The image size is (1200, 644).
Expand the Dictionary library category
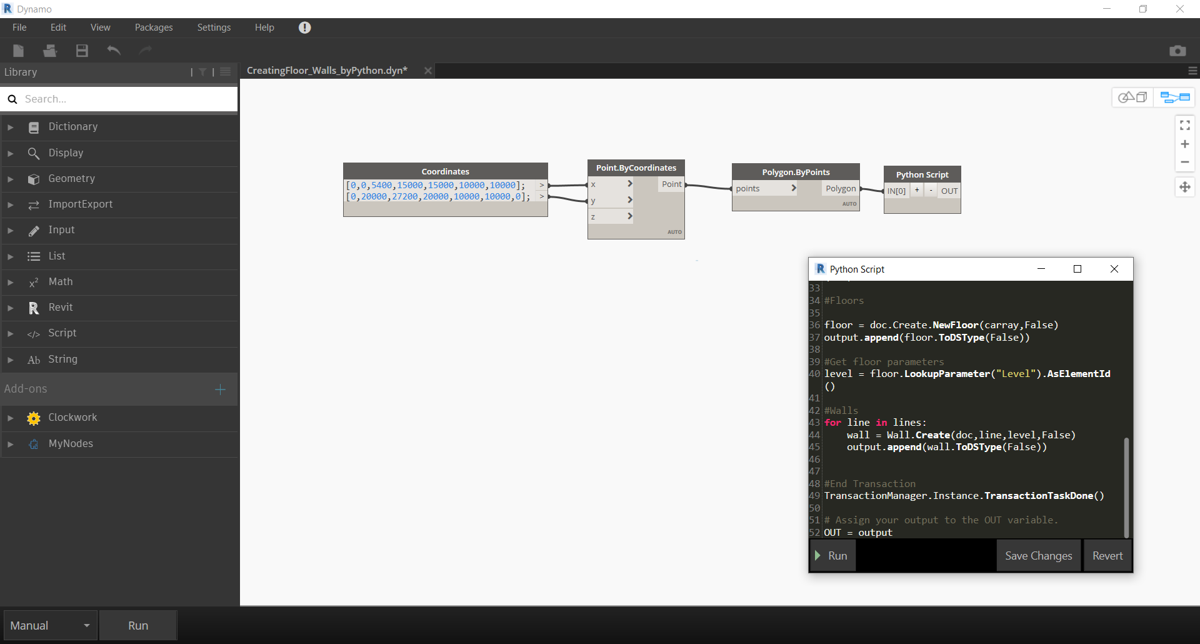click(x=11, y=128)
